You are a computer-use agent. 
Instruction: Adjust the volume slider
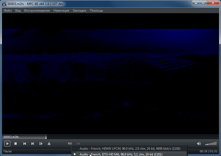tap(211, 144)
